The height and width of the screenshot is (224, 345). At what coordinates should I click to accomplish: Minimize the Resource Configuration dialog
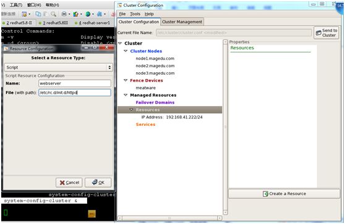(x=86, y=48)
